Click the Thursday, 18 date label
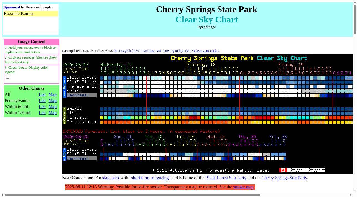357x197 pixels. tap(200, 65)
